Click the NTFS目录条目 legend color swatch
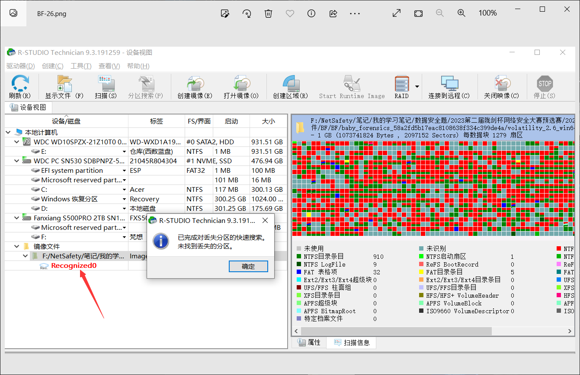 299,257
